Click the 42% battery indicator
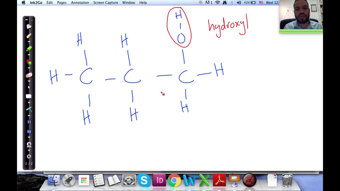The image size is (340, 191). [x=250, y=3]
